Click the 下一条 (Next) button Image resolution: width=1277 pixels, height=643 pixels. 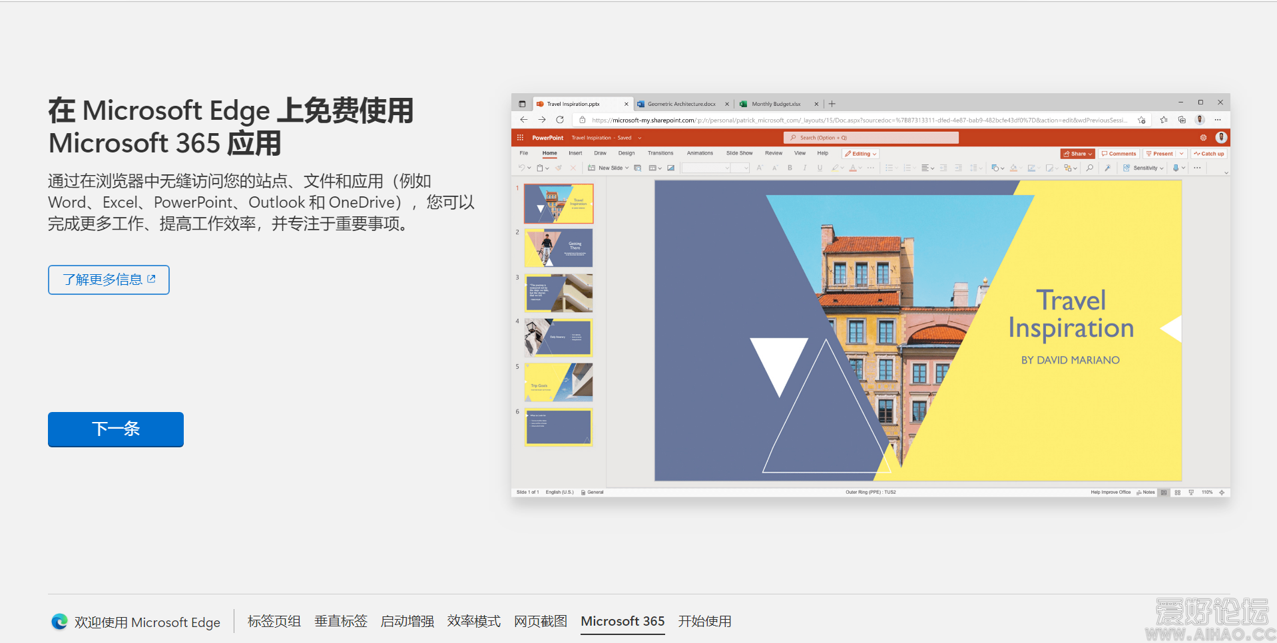tap(116, 429)
